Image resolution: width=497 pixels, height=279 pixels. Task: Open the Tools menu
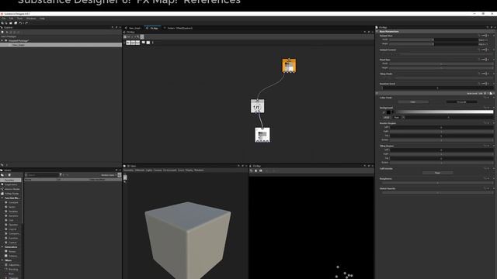(19, 19)
